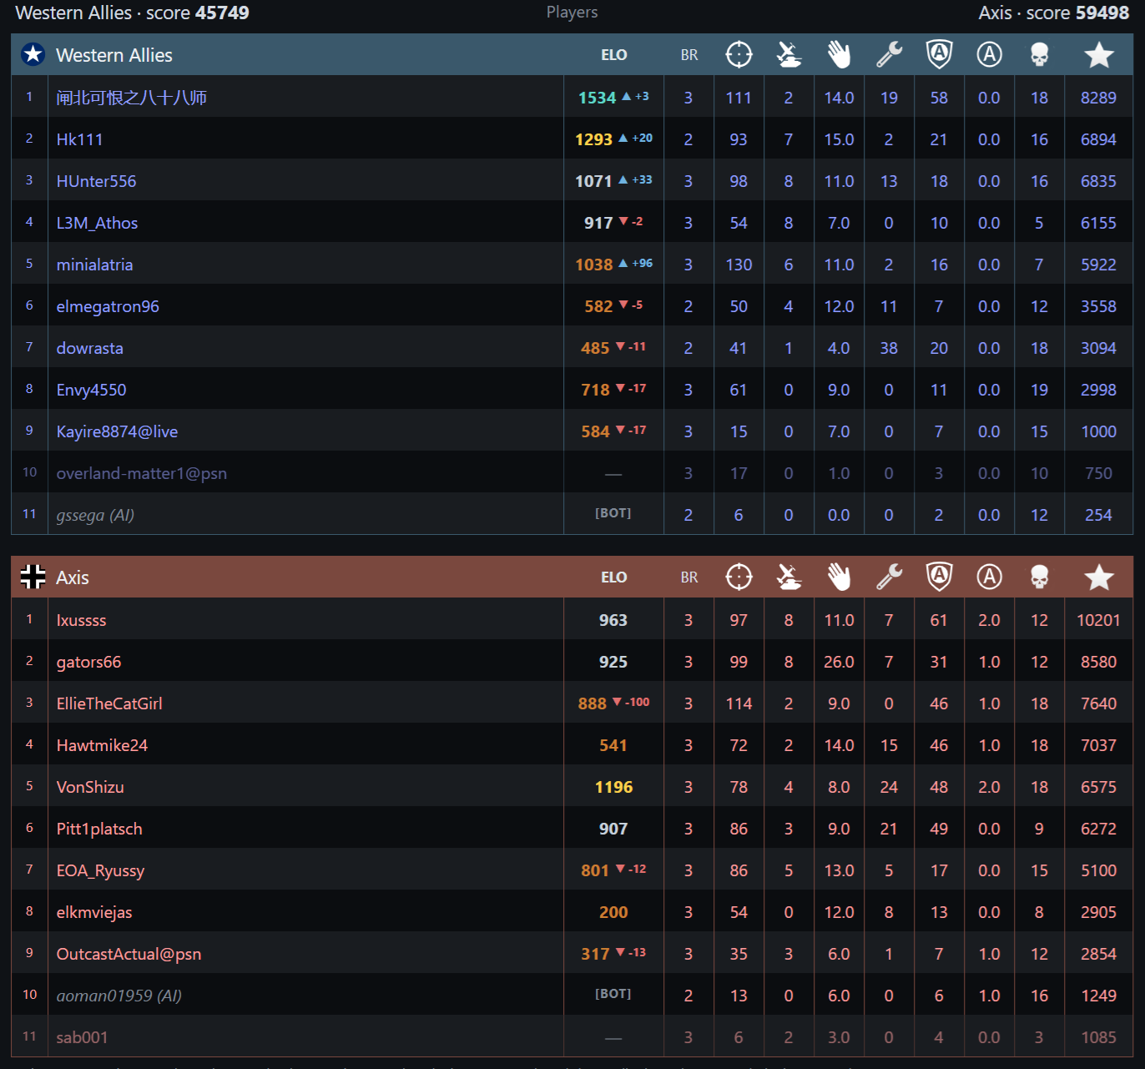Click the circled A icon in Axis header
The width and height of the screenshot is (1145, 1069).
coord(989,577)
